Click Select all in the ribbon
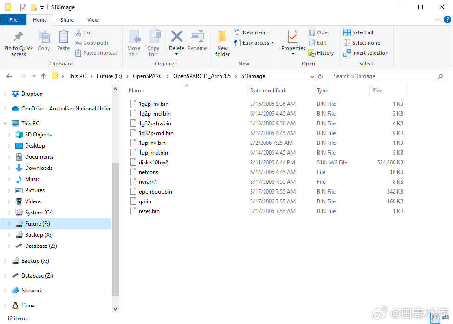The height and width of the screenshot is (324, 453). [358, 32]
